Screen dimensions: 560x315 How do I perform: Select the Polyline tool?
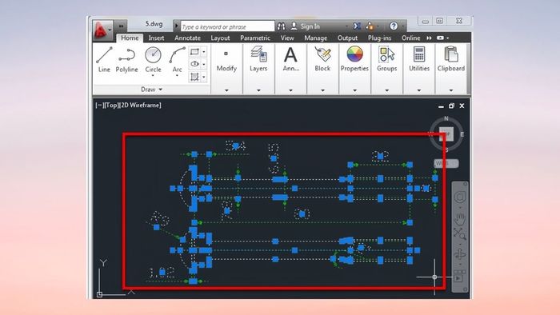tap(126, 60)
